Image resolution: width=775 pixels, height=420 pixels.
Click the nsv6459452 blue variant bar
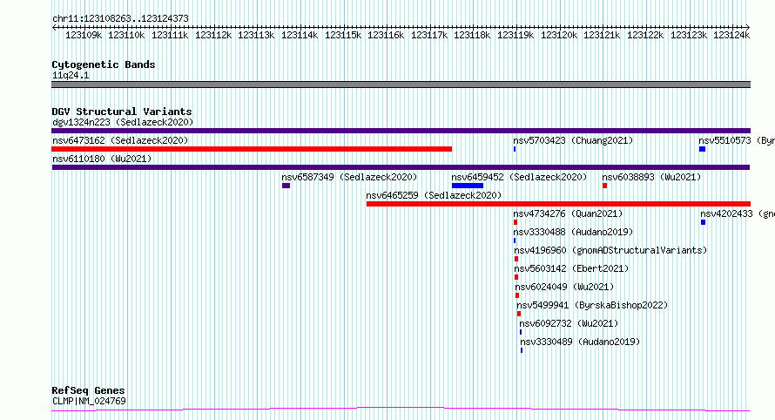pos(467,186)
